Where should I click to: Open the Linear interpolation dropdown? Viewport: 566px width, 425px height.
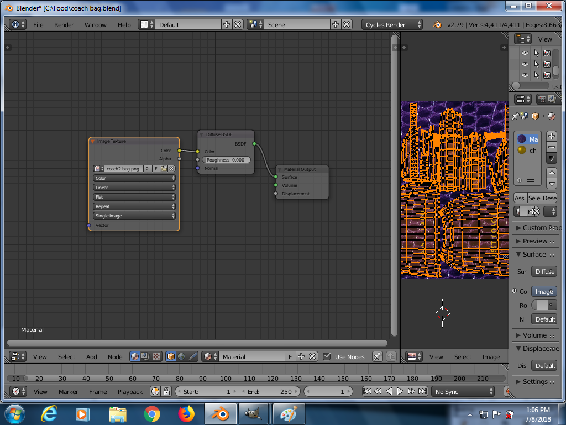(x=134, y=188)
